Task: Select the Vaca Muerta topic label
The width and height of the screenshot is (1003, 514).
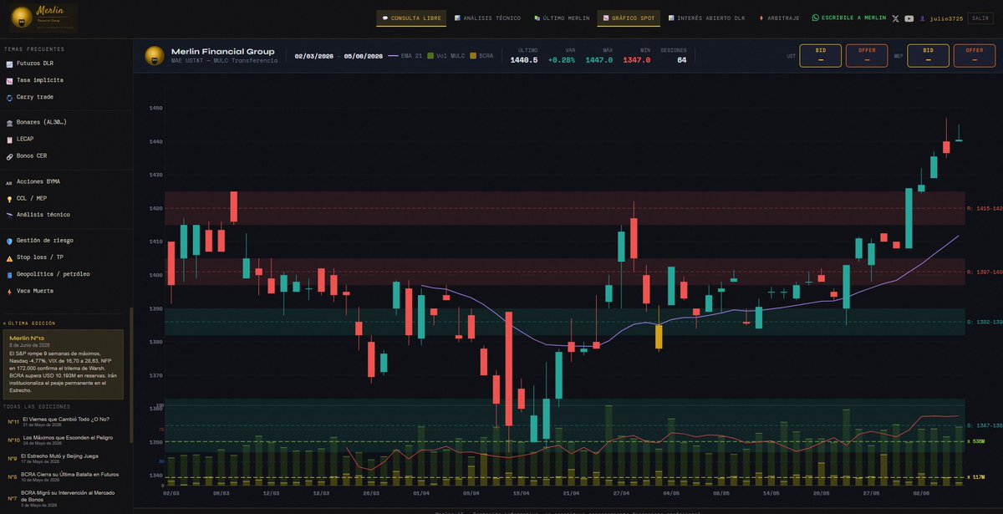Action: 35,291
